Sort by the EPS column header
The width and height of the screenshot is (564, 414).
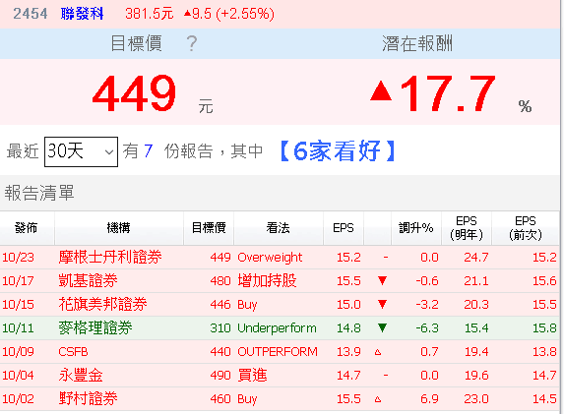pyautogui.click(x=344, y=228)
